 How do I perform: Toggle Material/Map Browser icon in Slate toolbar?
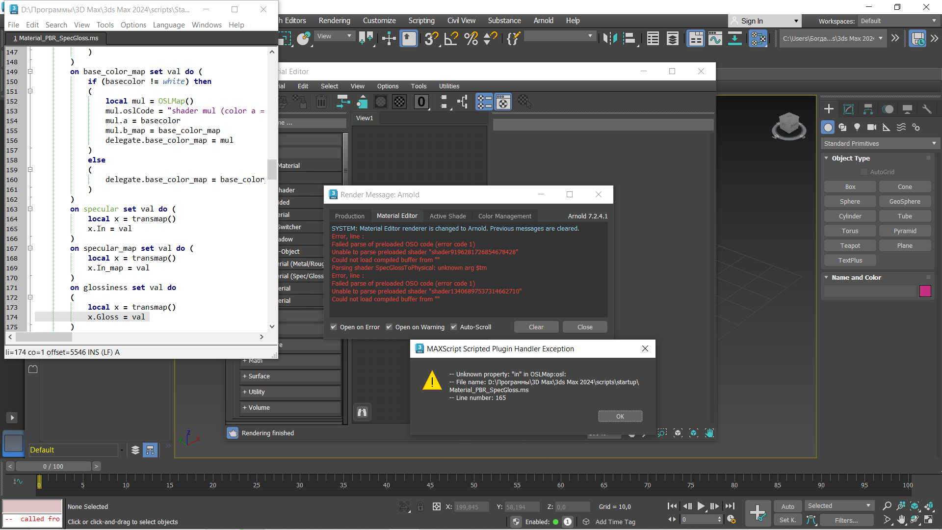[x=484, y=102]
